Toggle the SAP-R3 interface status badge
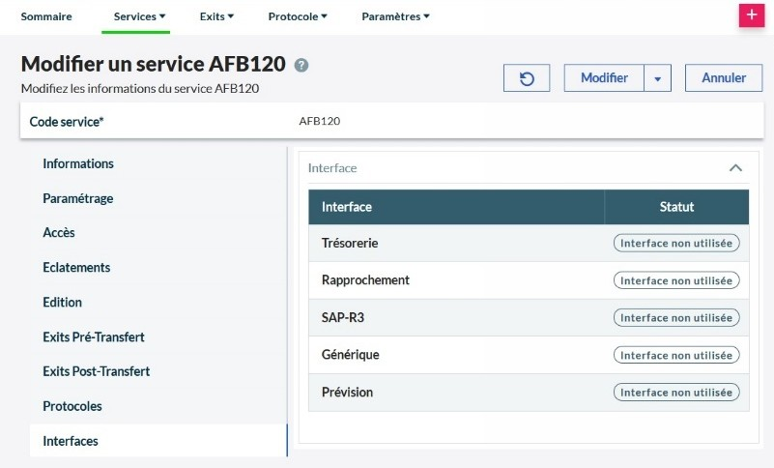This screenshot has height=468, width=774. click(676, 317)
